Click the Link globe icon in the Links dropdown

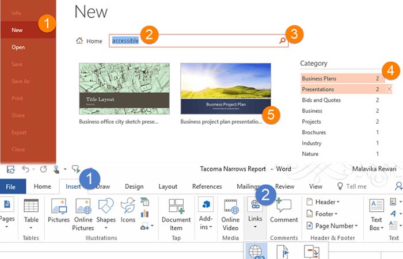pos(256,252)
